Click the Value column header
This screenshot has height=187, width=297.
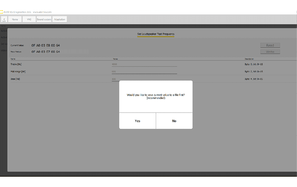click(x=115, y=59)
